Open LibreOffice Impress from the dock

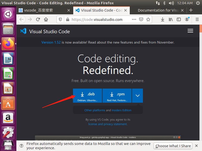8,89
